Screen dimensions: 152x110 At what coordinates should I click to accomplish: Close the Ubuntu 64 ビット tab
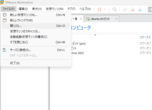(x=116, y=19)
